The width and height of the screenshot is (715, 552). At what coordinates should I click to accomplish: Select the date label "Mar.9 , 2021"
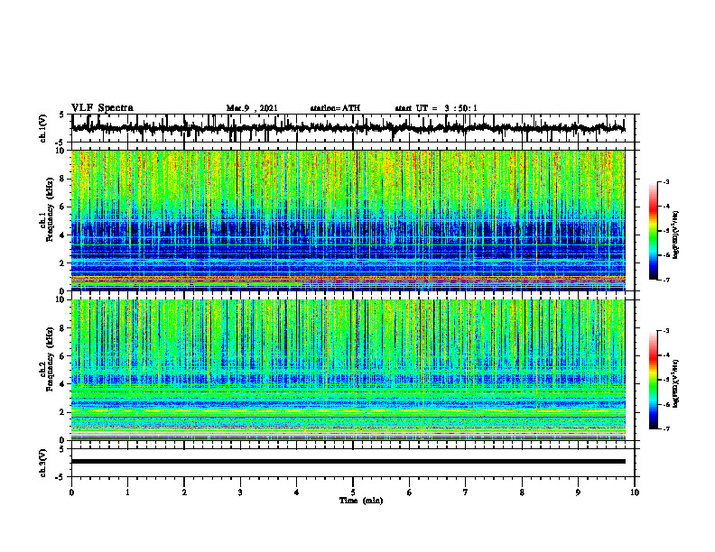click(x=252, y=108)
